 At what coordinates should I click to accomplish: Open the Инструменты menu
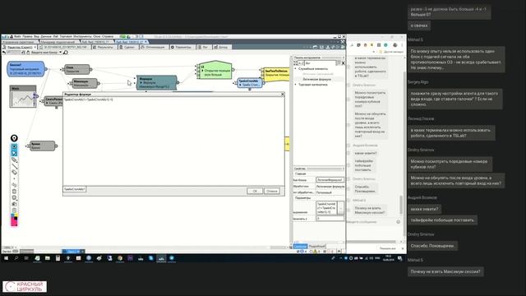pyautogui.click(x=82, y=36)
